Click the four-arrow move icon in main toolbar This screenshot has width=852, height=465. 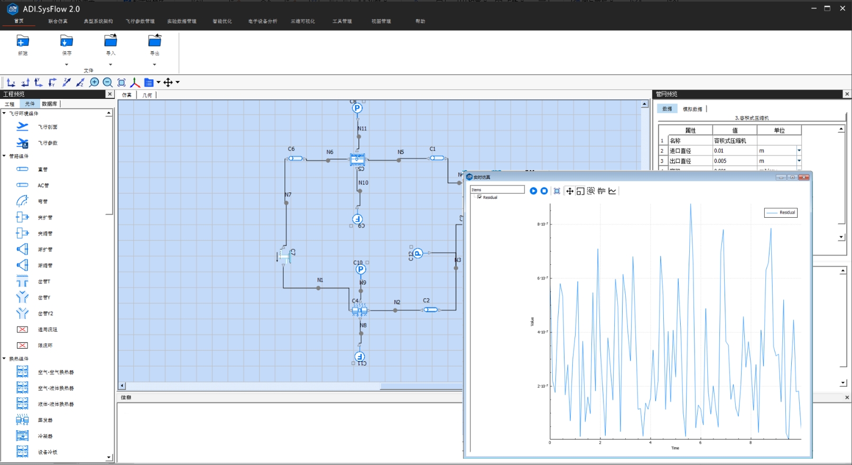[x=168, y=82]
